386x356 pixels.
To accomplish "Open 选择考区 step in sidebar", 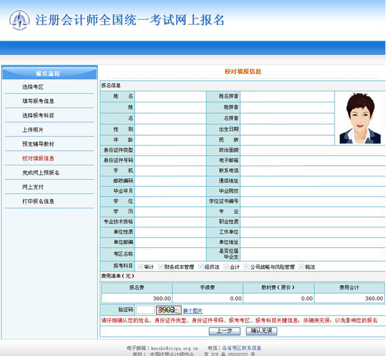I will tap(33, 87).
